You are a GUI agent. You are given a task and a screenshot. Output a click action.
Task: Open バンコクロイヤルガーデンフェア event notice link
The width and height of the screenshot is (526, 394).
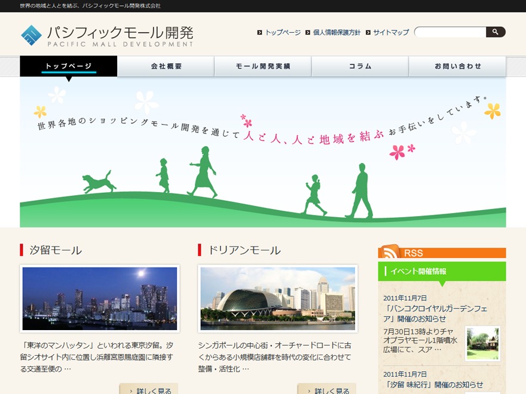(x=435, y=313)
